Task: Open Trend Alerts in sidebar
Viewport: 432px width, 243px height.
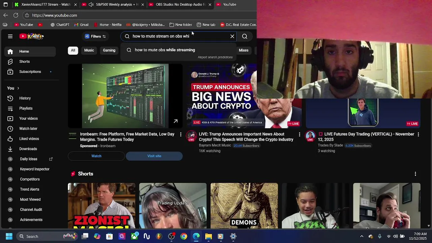Action: [x=30, y=189]
